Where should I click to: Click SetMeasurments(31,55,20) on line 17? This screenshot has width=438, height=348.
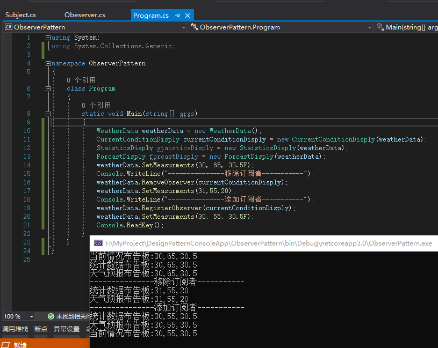186,191
